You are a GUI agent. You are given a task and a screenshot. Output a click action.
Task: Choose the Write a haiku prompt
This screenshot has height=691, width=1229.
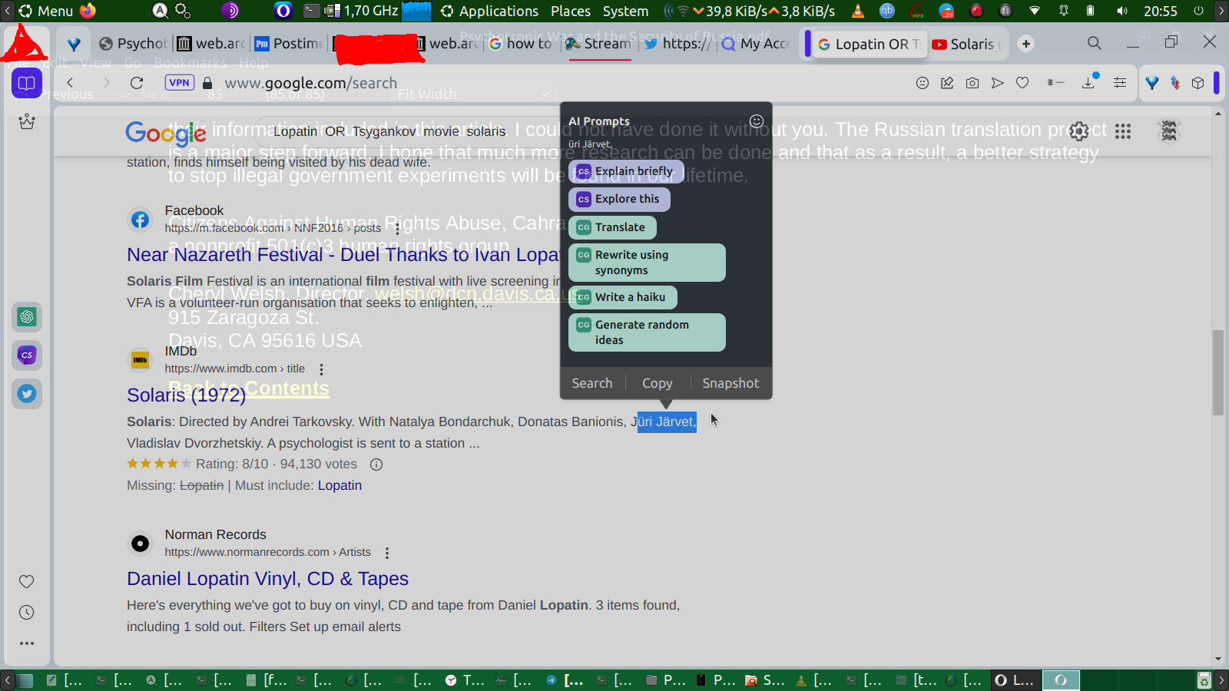tap(622, 297)
